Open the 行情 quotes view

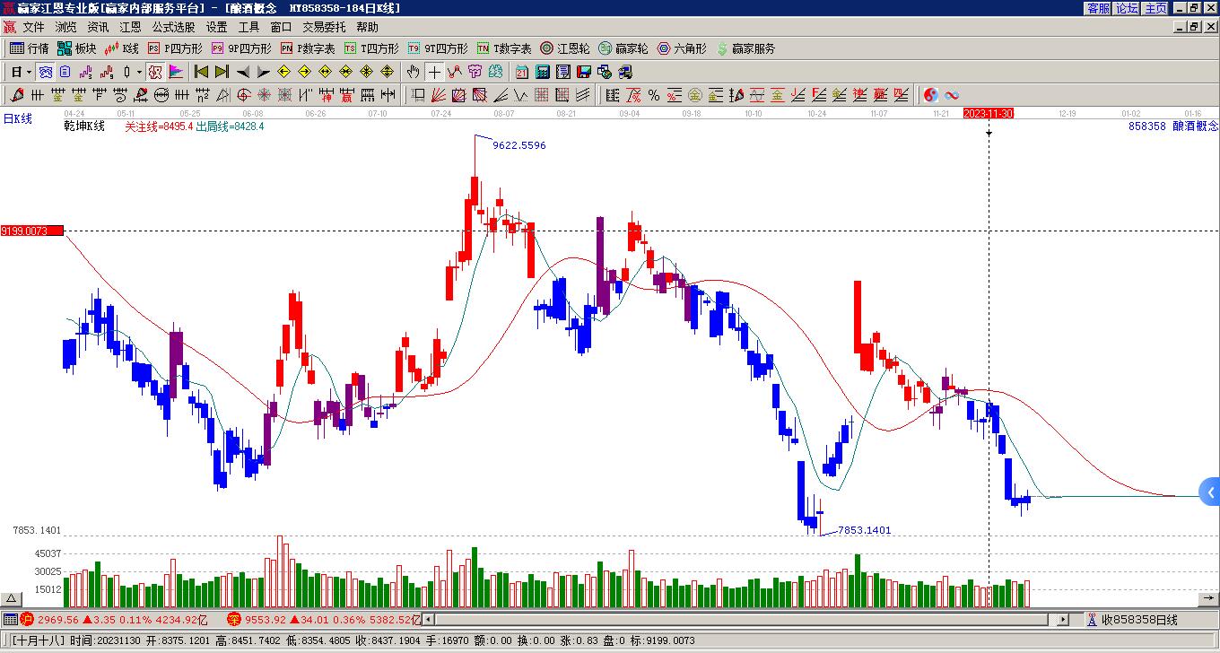[x=30, y=48]
